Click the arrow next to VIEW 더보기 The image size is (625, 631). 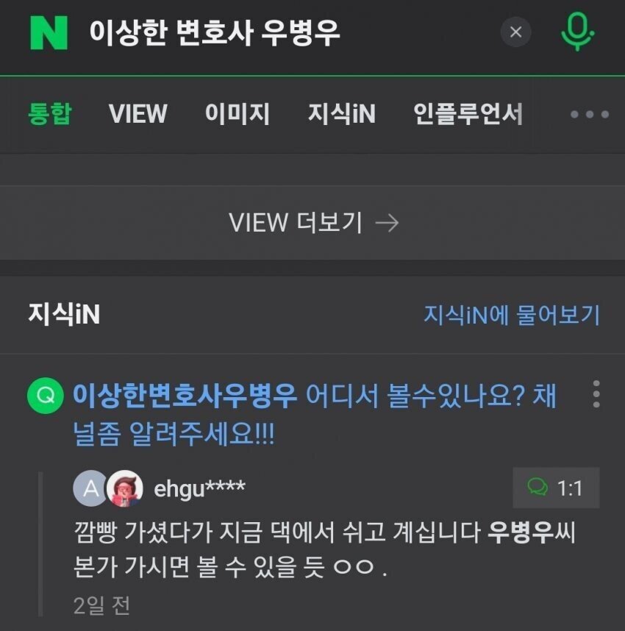[387, 223]
